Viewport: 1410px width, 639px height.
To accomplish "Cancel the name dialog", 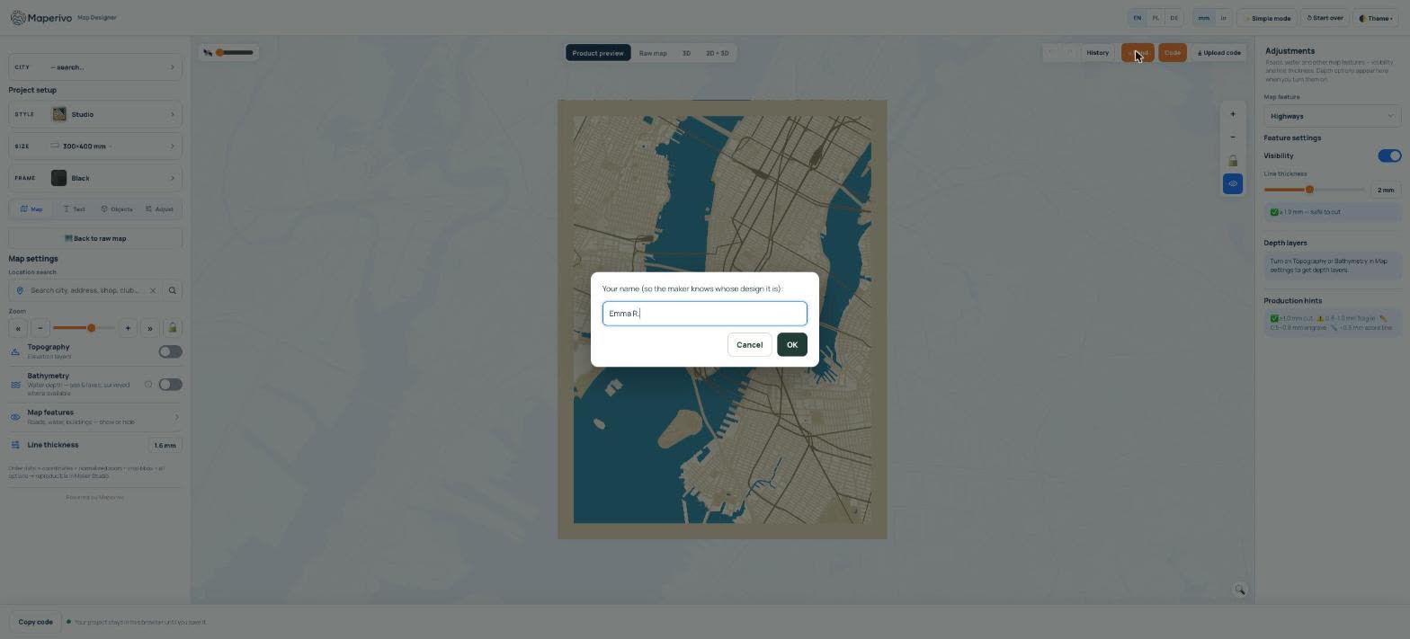I will coord(749,345).
